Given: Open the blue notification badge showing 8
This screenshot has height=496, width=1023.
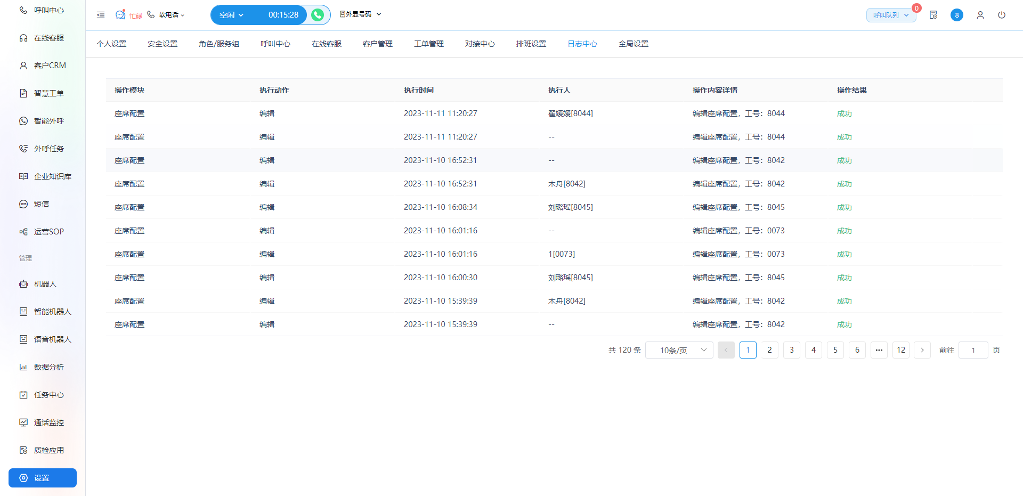Looking at the screenshot, I should (957, 15).
